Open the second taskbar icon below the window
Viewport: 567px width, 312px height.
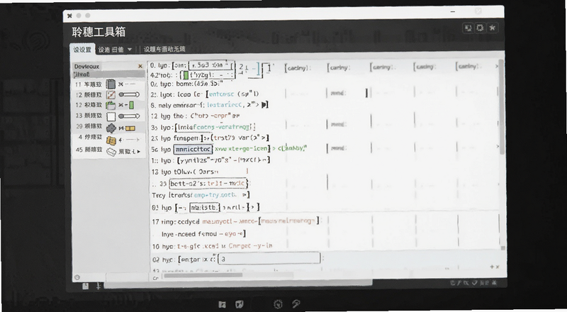[239, 304]
